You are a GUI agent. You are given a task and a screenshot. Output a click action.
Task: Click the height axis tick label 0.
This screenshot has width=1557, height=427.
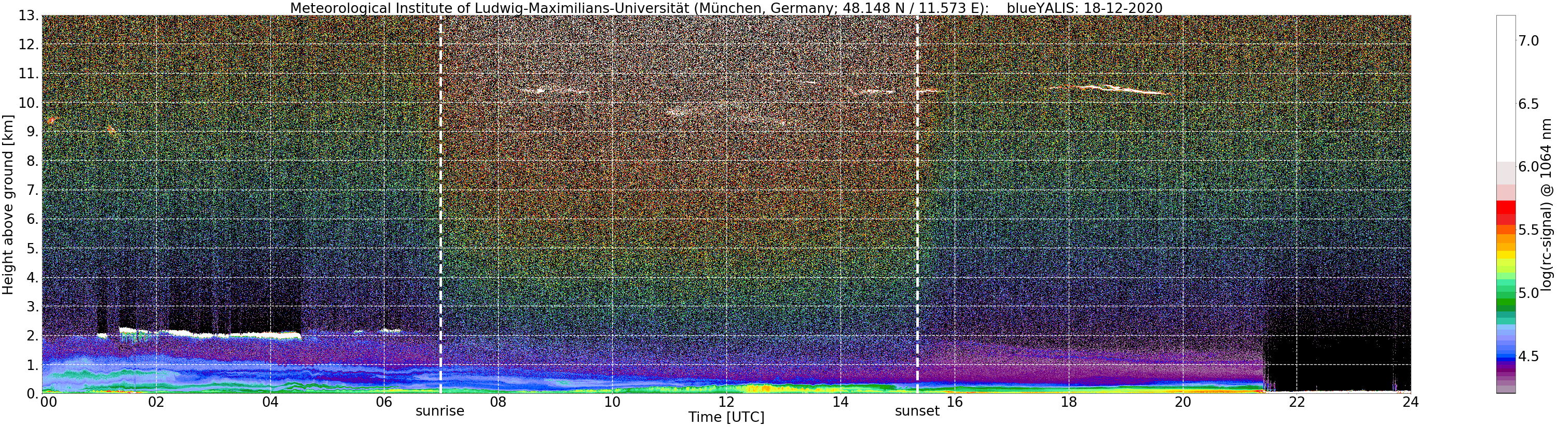(x=33, y=393)
